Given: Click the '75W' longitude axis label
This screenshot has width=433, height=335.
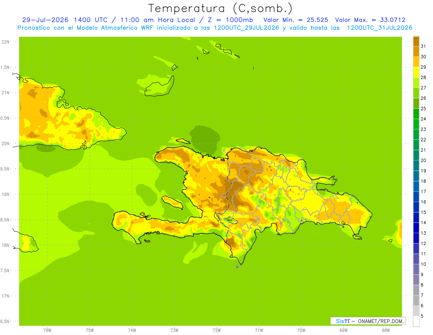Looking at the screenshot, I should (x=90, y=330).
